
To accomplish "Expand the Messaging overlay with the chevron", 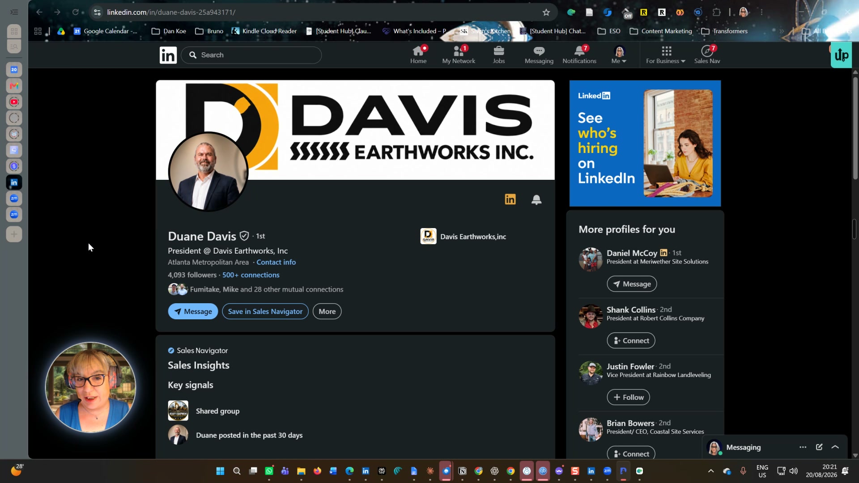I will tap(835, 447).
